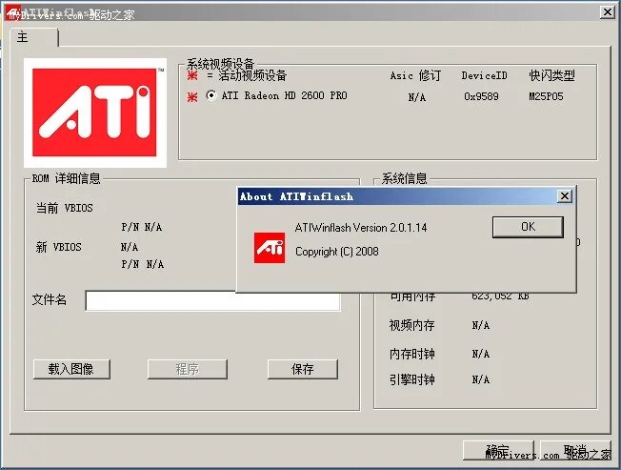
Task: Click the 当前 VBIOS label
Action: pyautogui.click(x=65, y=208)
